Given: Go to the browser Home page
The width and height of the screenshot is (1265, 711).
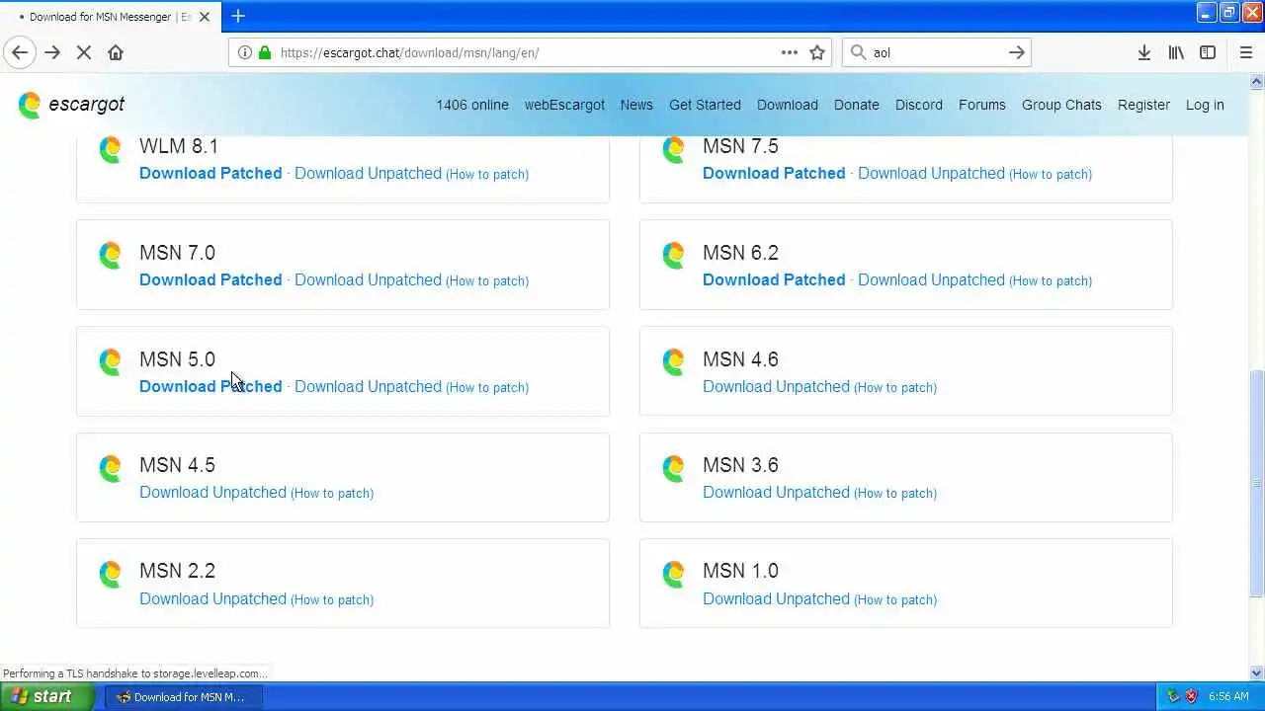Looking at the screenshot, I should [x=116, y=52].
